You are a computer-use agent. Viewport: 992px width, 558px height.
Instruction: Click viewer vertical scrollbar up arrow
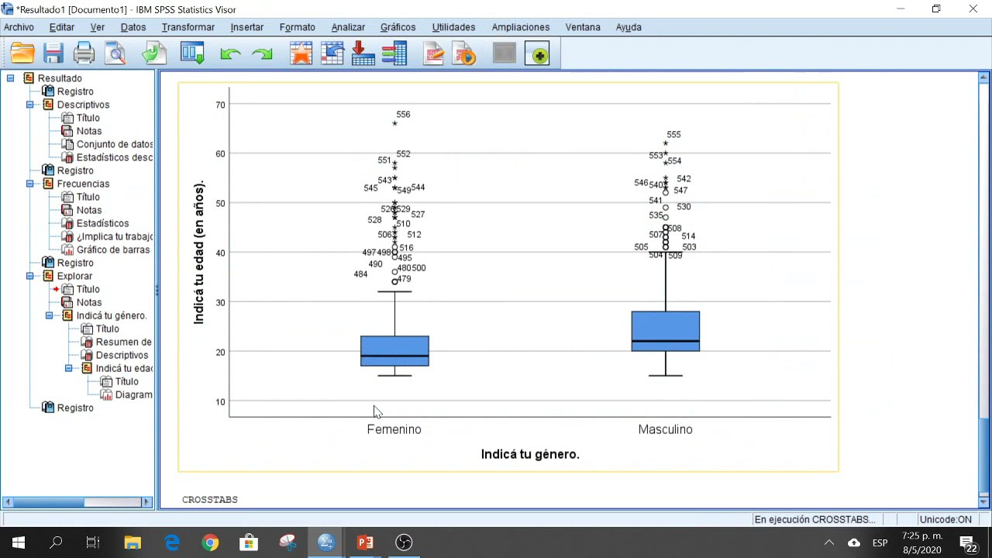click(983, 77)
